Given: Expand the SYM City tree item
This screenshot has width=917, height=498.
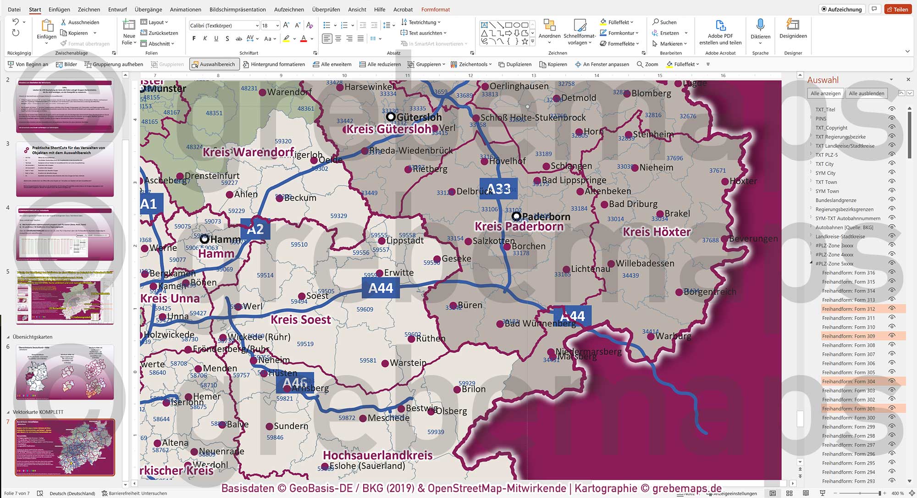Looking at the screenshot, I should (x=812, y=173).
